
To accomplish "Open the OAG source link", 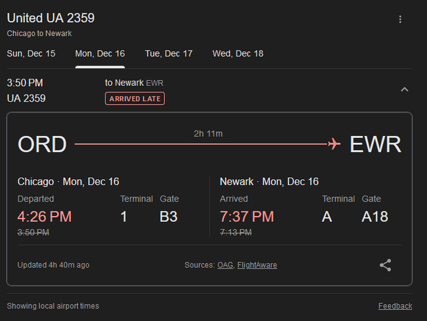I will coord(225,265).
